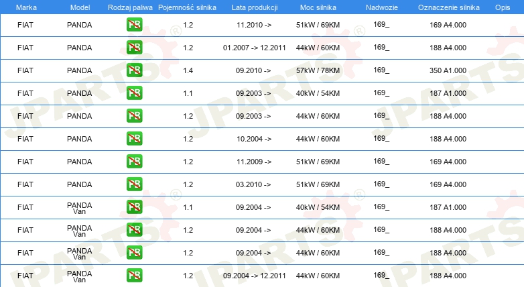Select the Lata produkcji column header
This screenshot has height=287, width=524.
pyautogui.click(x=255, y=7)
